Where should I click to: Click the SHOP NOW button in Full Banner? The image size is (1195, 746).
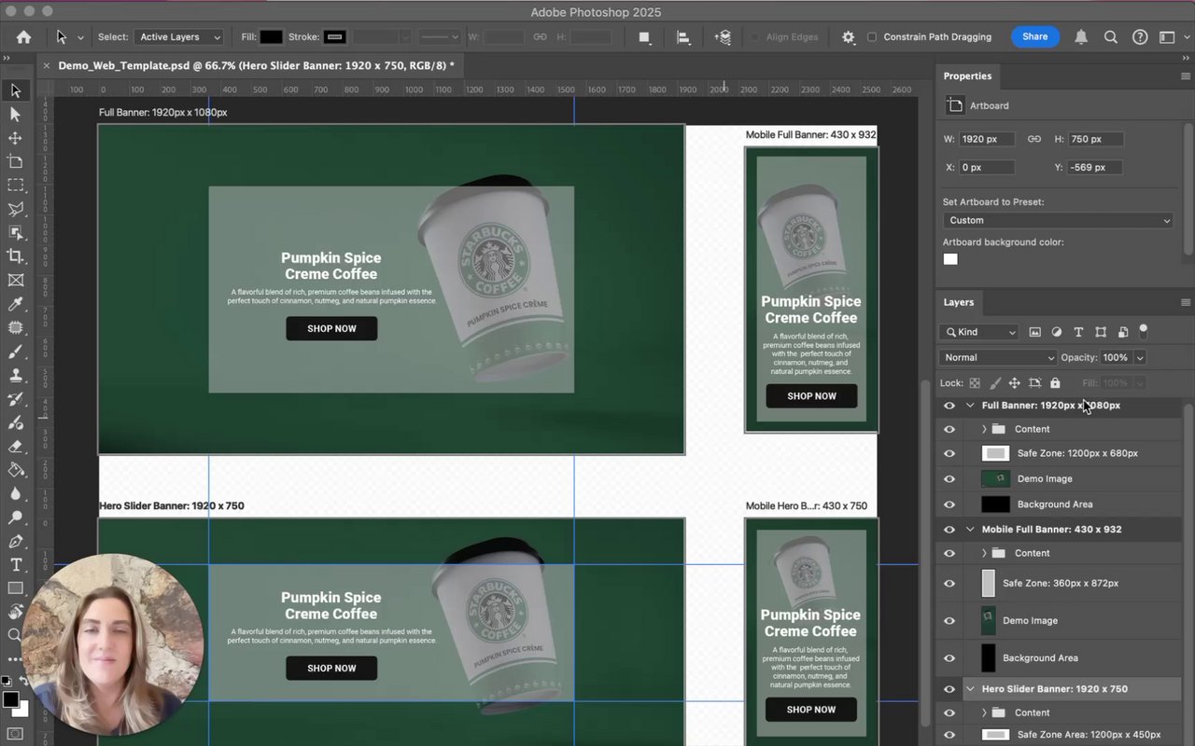pos(331,328)
